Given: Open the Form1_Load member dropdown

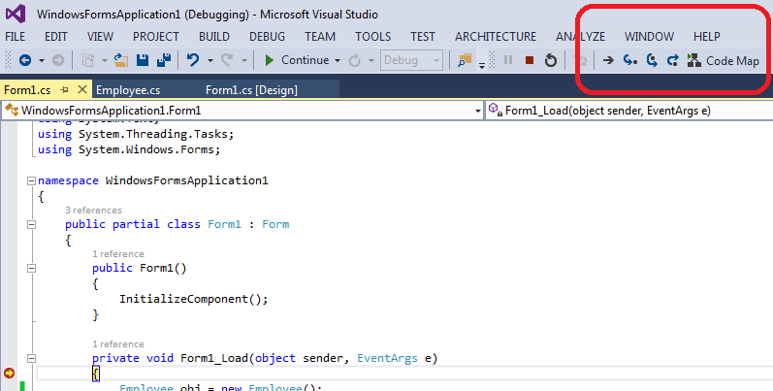Looking at the screenshot, I should pos(629,111).
